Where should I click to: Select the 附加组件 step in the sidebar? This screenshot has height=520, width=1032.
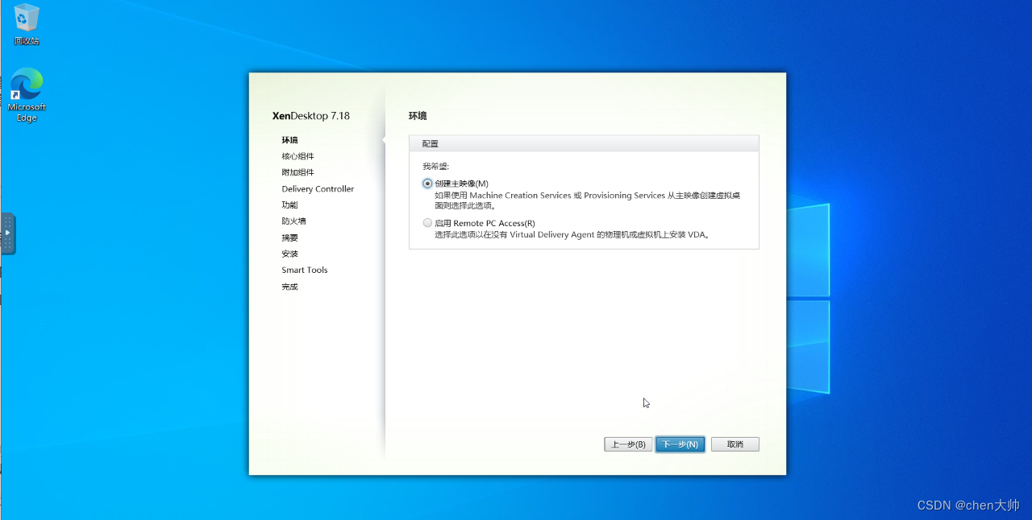tap(298, 172)
